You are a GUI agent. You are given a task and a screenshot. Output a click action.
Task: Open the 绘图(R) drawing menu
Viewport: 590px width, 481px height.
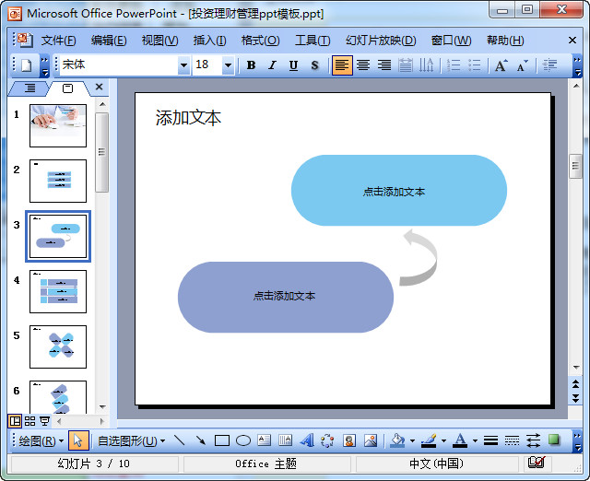[41, 440]
